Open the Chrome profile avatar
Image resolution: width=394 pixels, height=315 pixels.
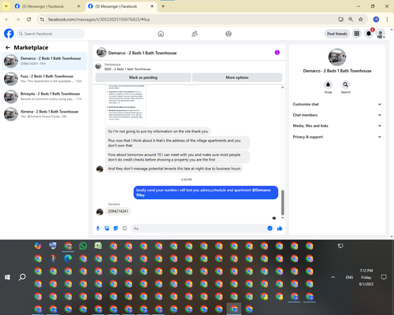376,20
